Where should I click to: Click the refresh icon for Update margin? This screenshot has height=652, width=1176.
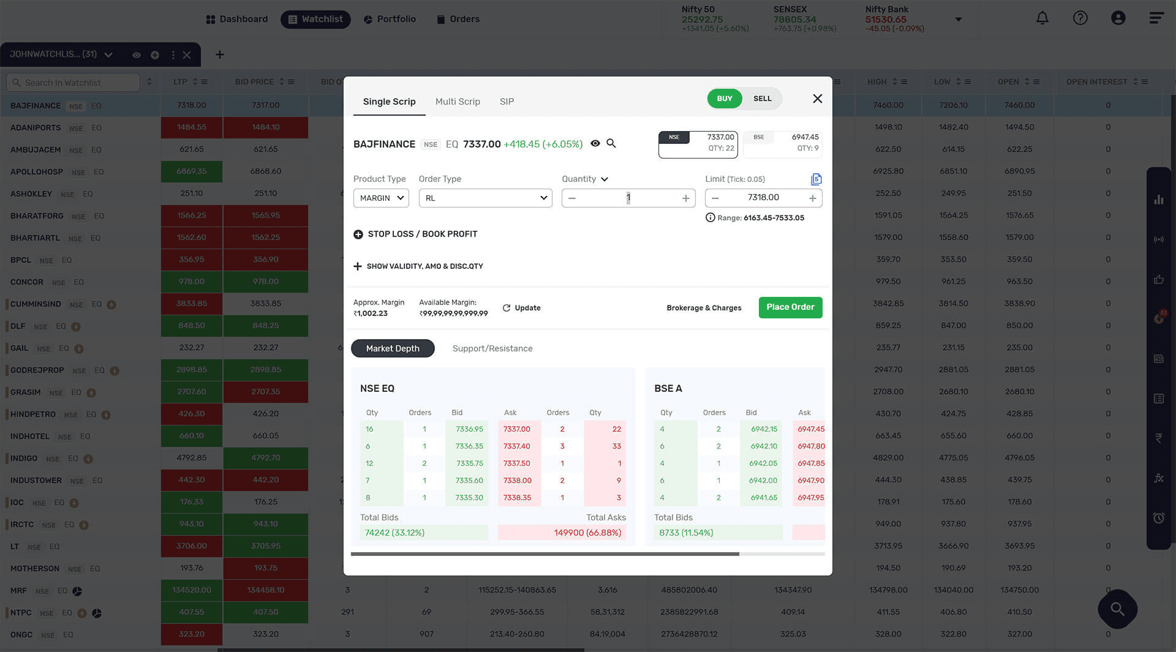pyautogui.click(x=506, y=308)
